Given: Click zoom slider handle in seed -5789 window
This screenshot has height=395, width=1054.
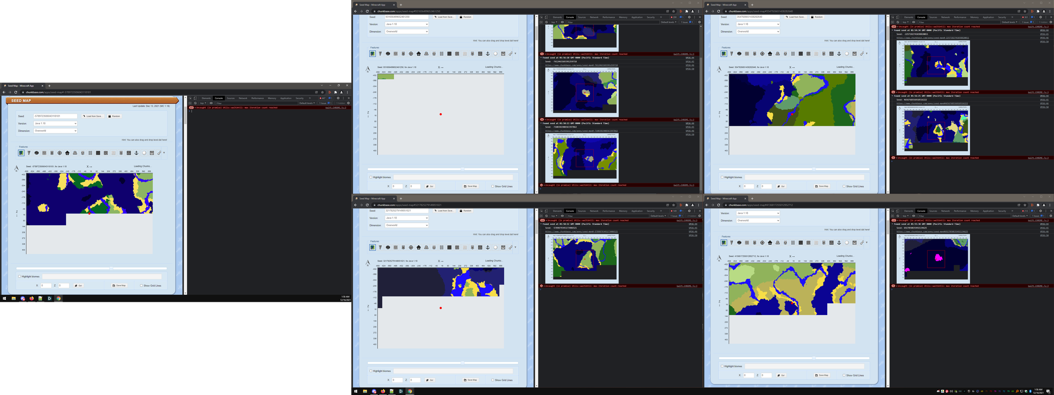Looking at the screenshot, I should [x=111, y=268].
